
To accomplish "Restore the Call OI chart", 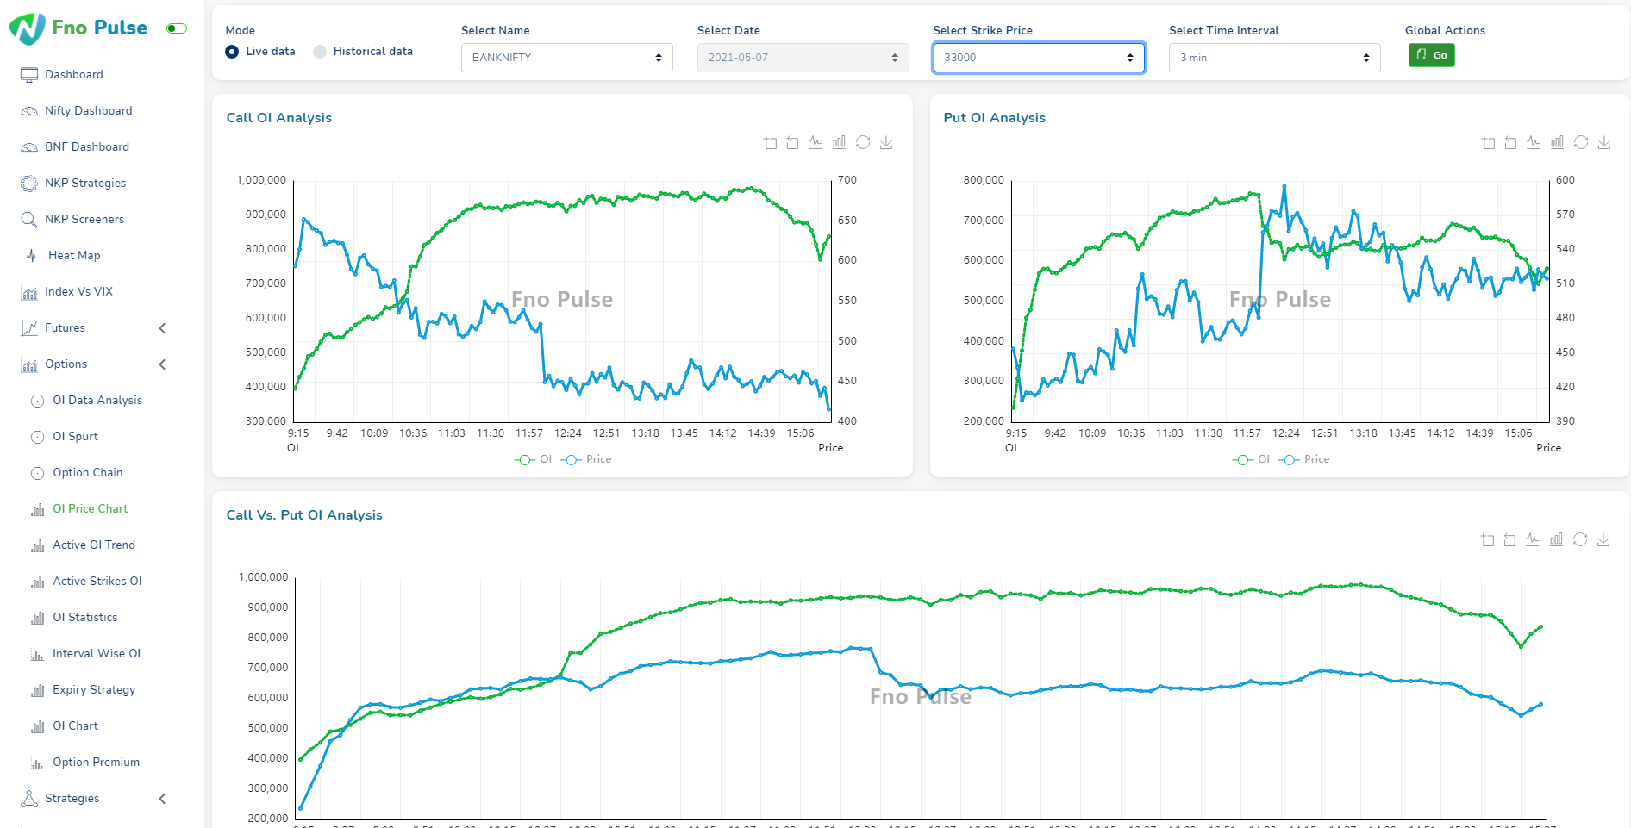I will (x=863, y=142).
